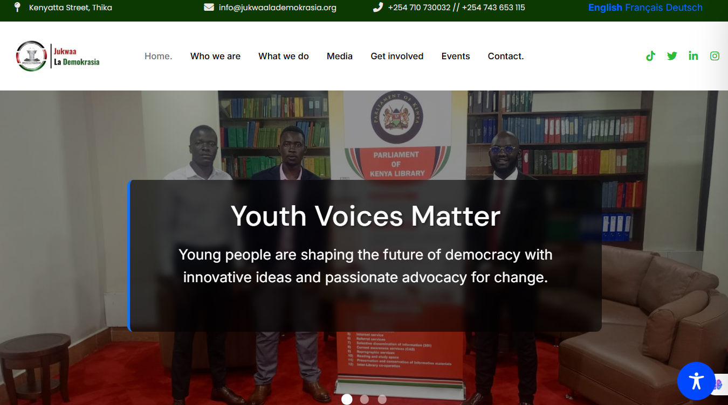Viewport: 728px width, 405px height.
Task: Click the location pin icon
Action: (17, 7)
